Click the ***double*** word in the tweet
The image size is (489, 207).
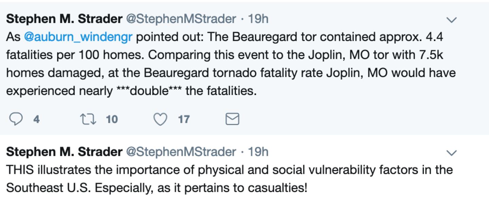tap(149, 91)
